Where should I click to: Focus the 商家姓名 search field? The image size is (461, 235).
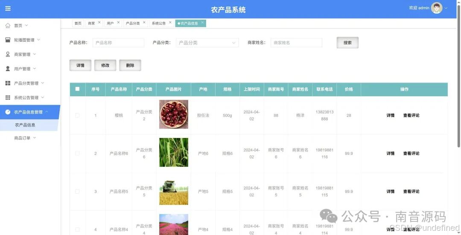(296, 43)
